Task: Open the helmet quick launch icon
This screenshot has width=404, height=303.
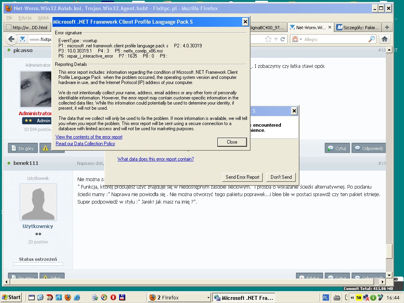Action: [x=49, y=297]
